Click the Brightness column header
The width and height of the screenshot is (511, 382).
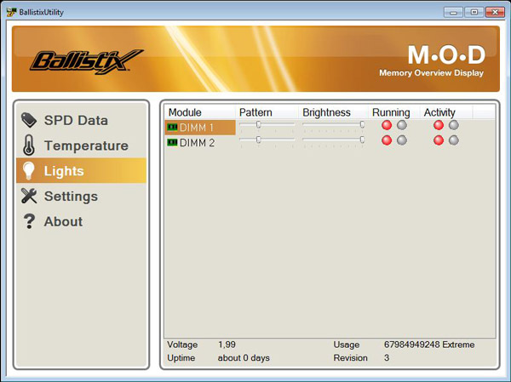(333, 112)
